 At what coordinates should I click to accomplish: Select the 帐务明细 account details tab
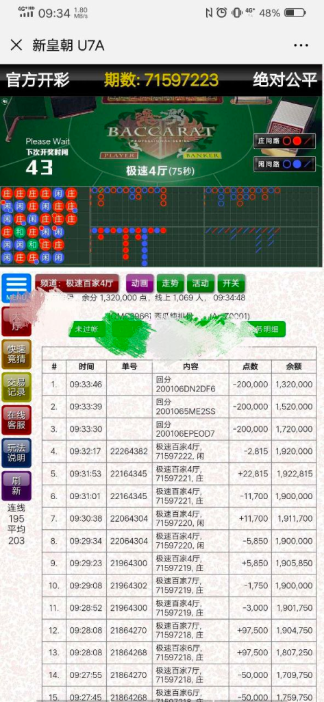tap(266, 330)
